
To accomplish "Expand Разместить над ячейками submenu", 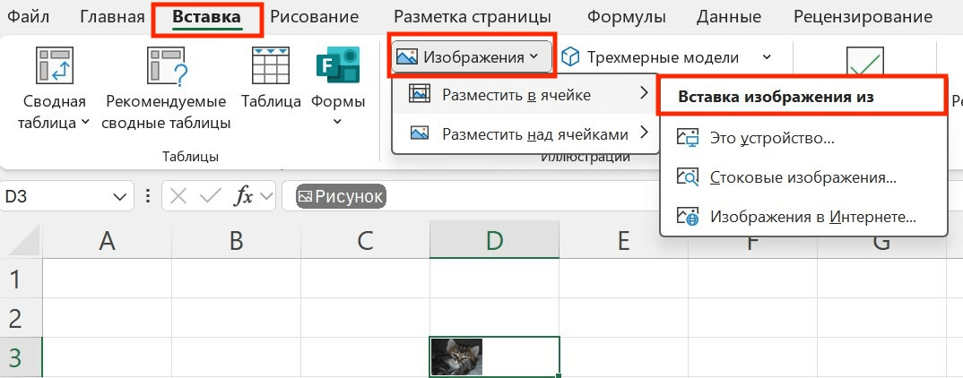I will pos(525,133).
